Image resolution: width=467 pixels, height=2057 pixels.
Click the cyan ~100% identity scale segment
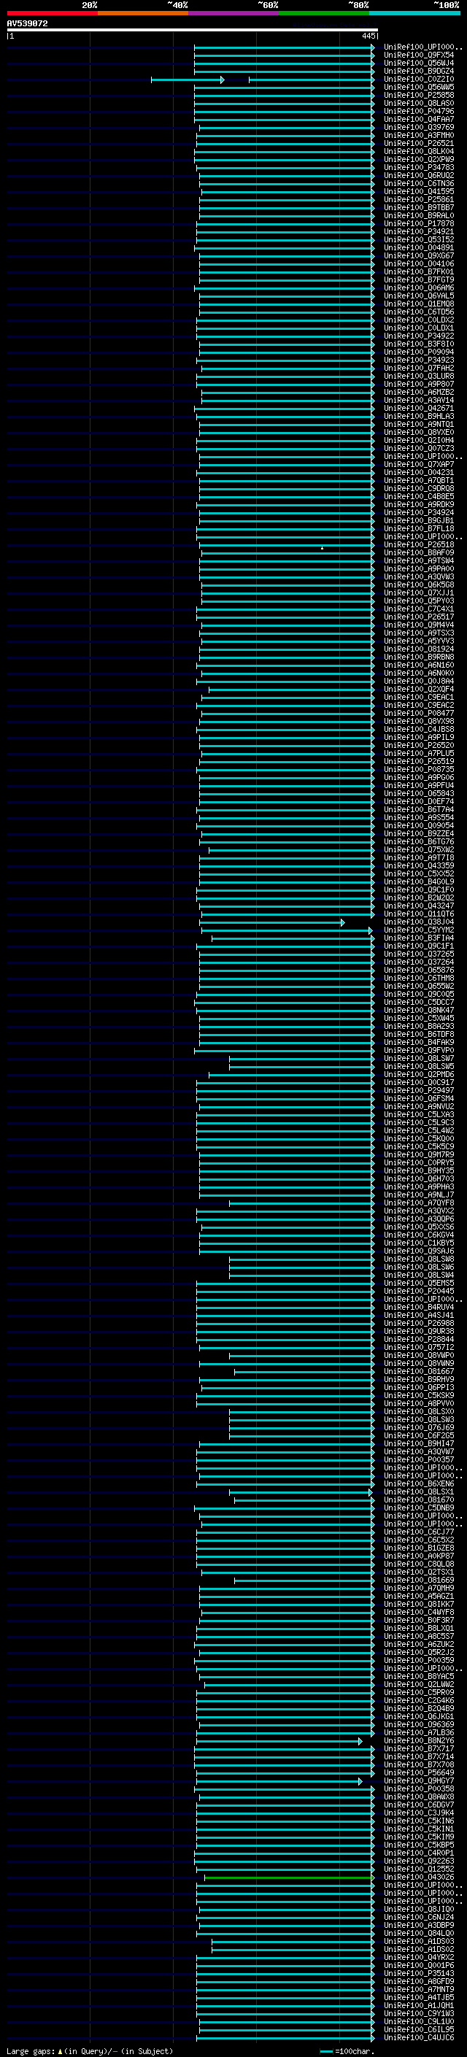pyautogui.click(x=415, y=13)
